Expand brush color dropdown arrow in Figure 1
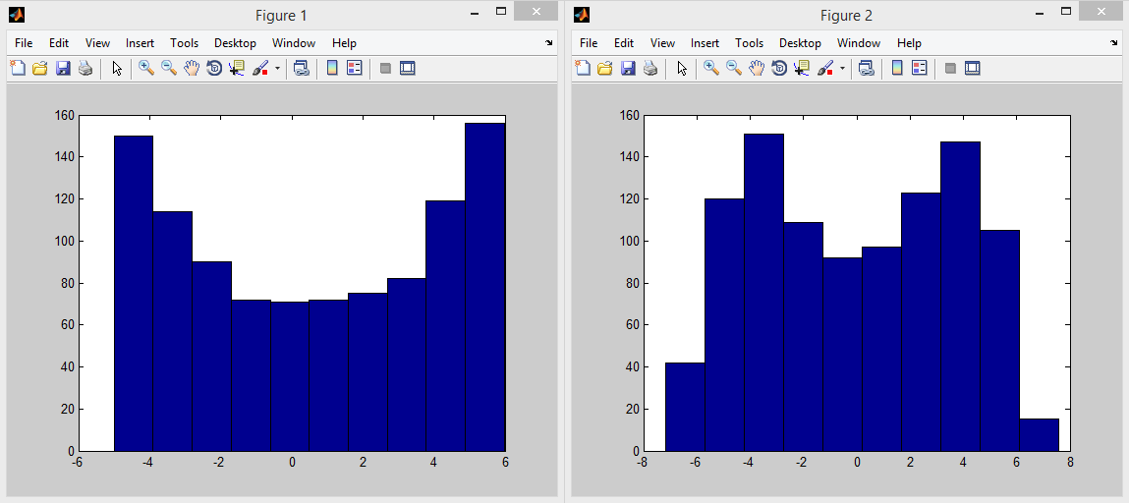This screenshot has height=503, width=1129. 277,69
